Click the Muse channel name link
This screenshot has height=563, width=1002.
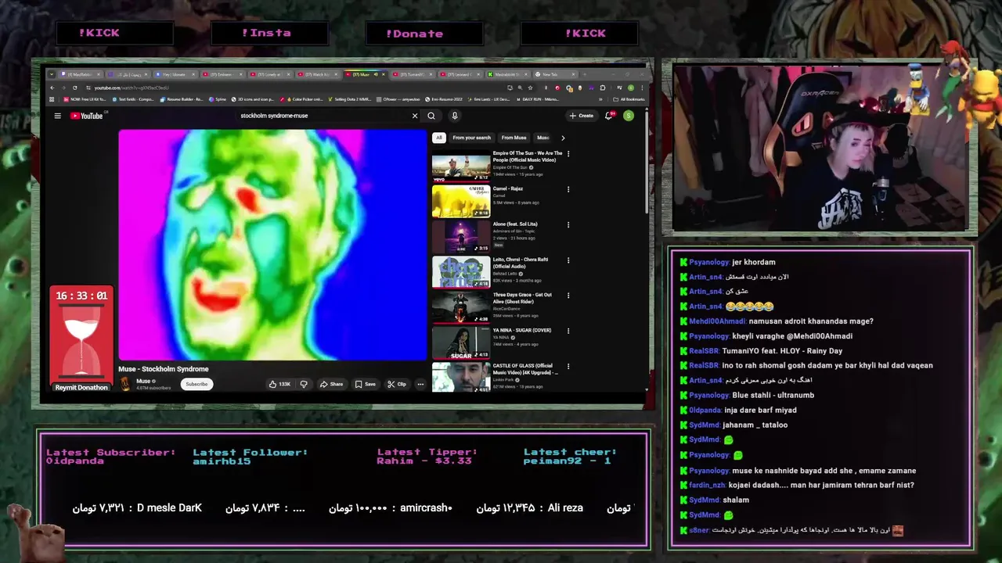(143, 381)
